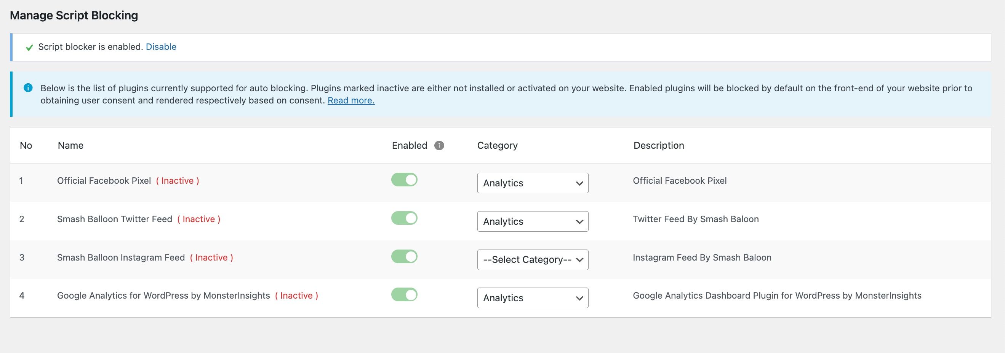Open the --Select Category-- dropdown
Viewport: 1005px width, 353px height.
click(533, 259)
